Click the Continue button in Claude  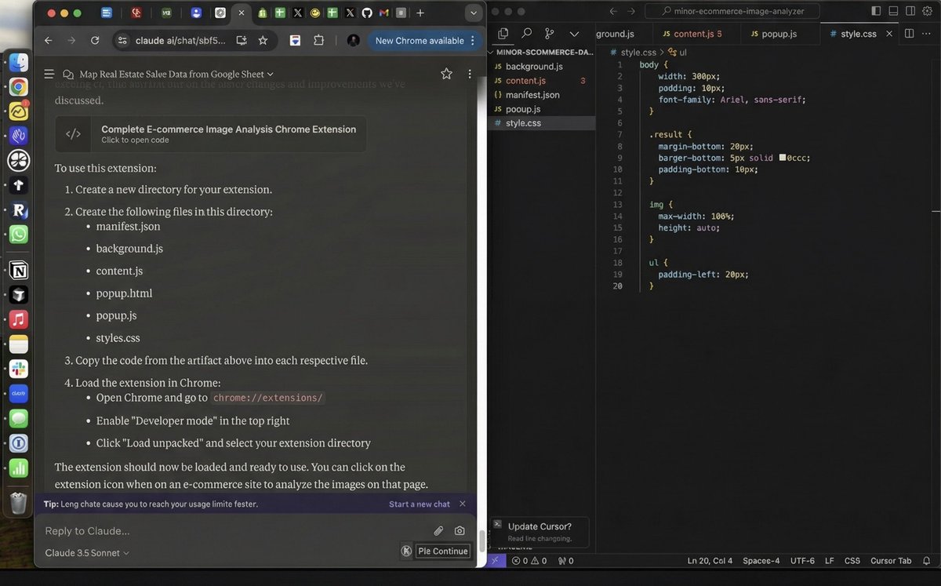click(443, 551)
